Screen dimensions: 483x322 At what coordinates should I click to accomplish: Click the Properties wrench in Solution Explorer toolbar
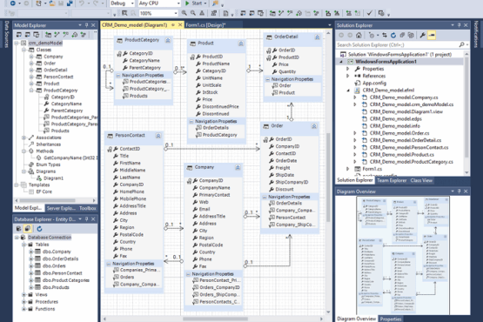pyautogui.click(x=422, y=35)
